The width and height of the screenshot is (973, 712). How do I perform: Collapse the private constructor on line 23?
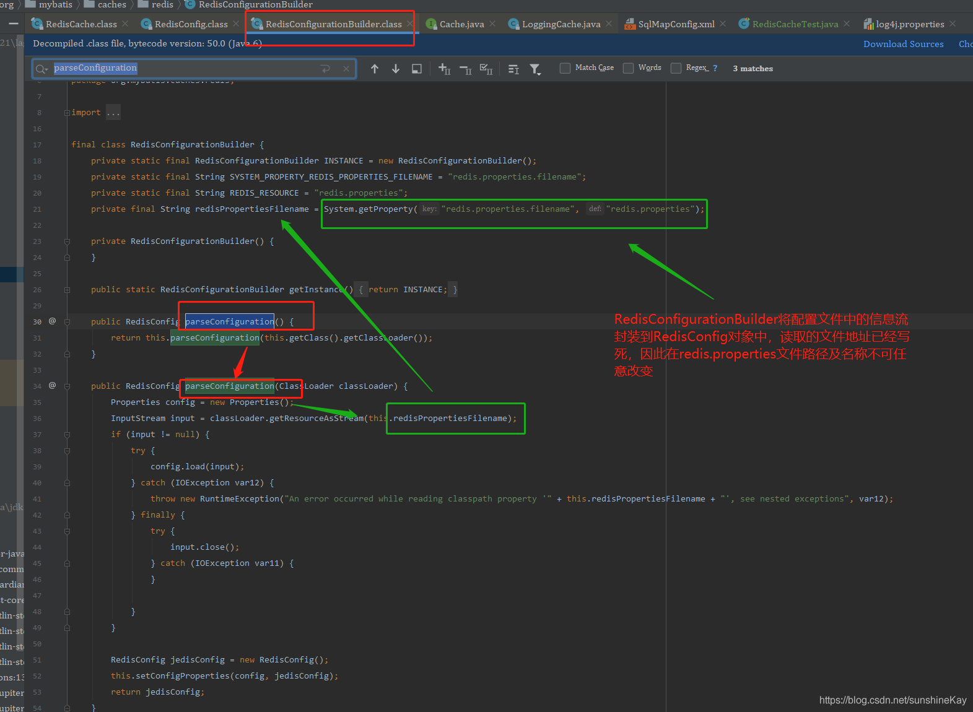click(67, 241)
